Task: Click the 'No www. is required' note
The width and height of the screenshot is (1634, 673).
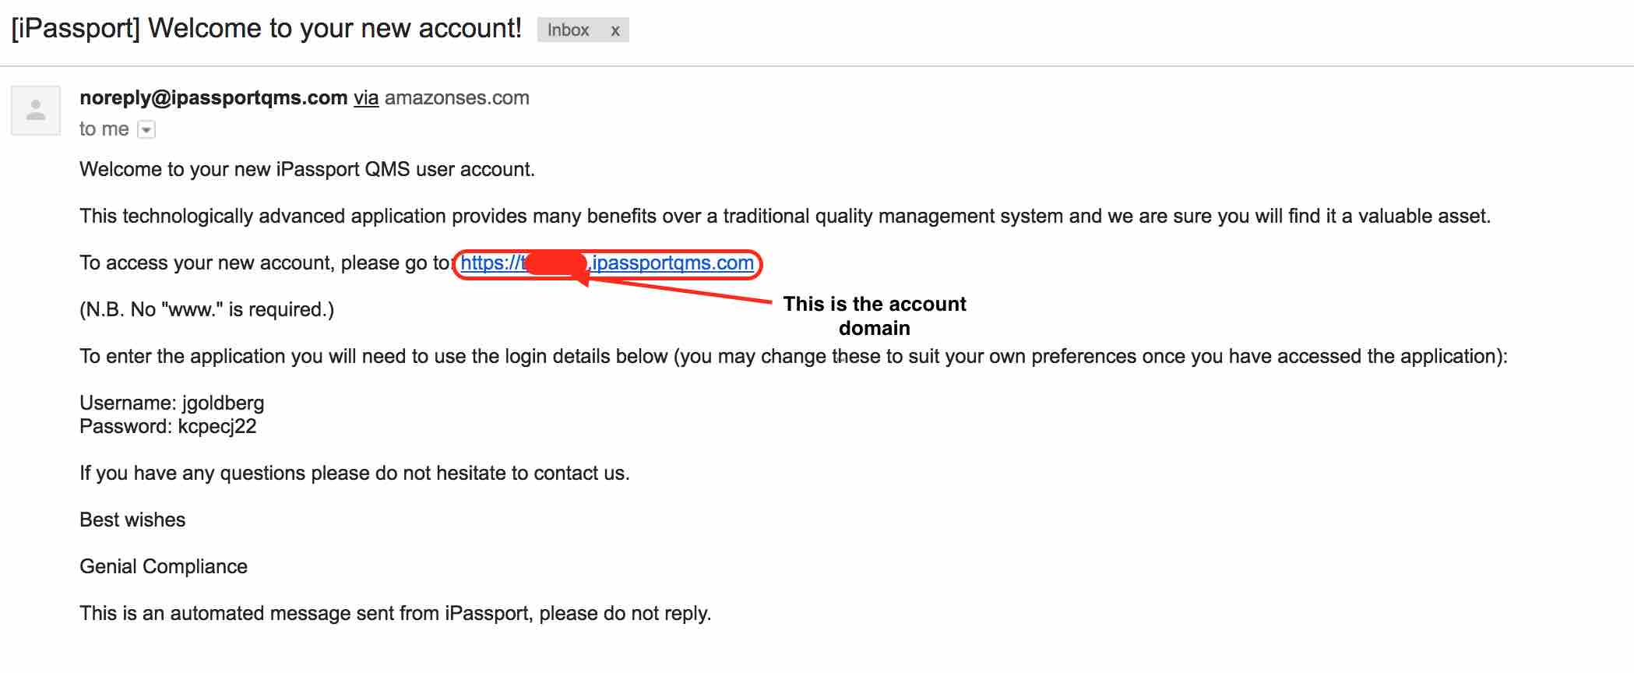Action: [206, 309]
